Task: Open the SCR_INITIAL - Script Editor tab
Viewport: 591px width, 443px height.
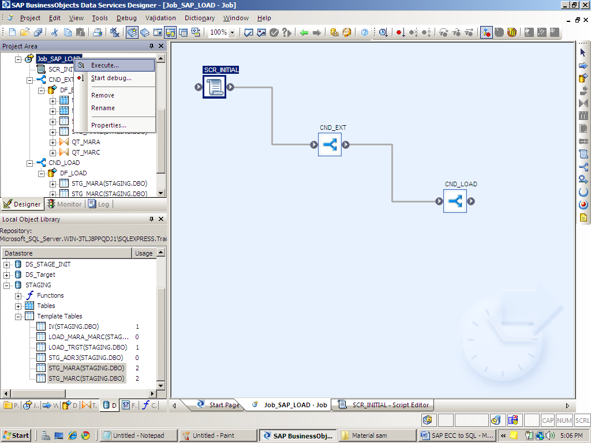Action: click(x=384, y=405)
